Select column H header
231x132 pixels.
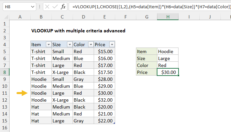(168, 16)
